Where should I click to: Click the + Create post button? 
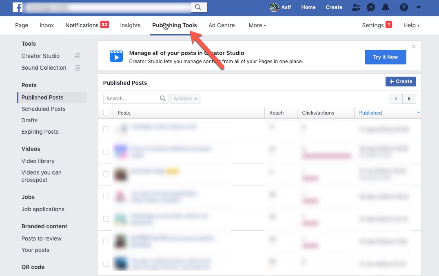click(x=401, y=82)
